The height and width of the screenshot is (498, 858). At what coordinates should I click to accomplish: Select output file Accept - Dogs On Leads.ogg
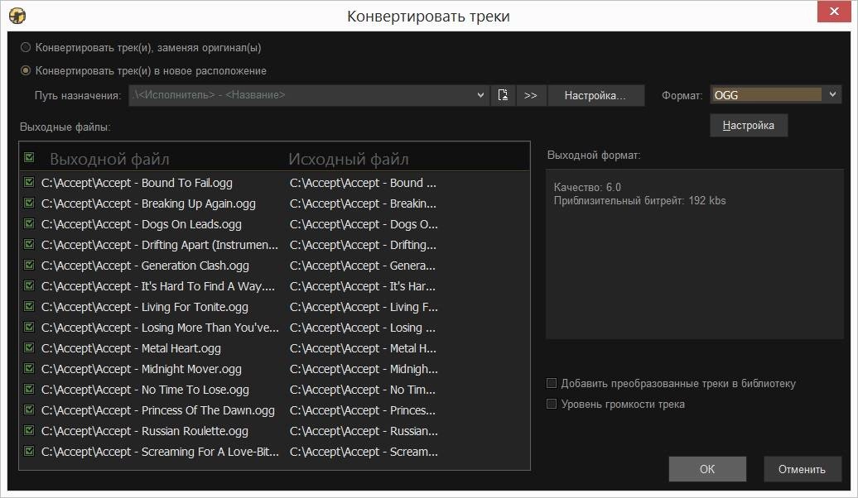(x=141, y=224)
